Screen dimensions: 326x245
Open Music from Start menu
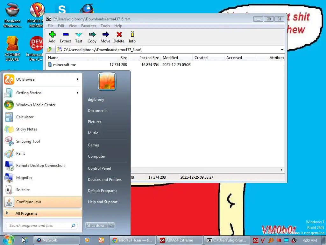point(93,133)
